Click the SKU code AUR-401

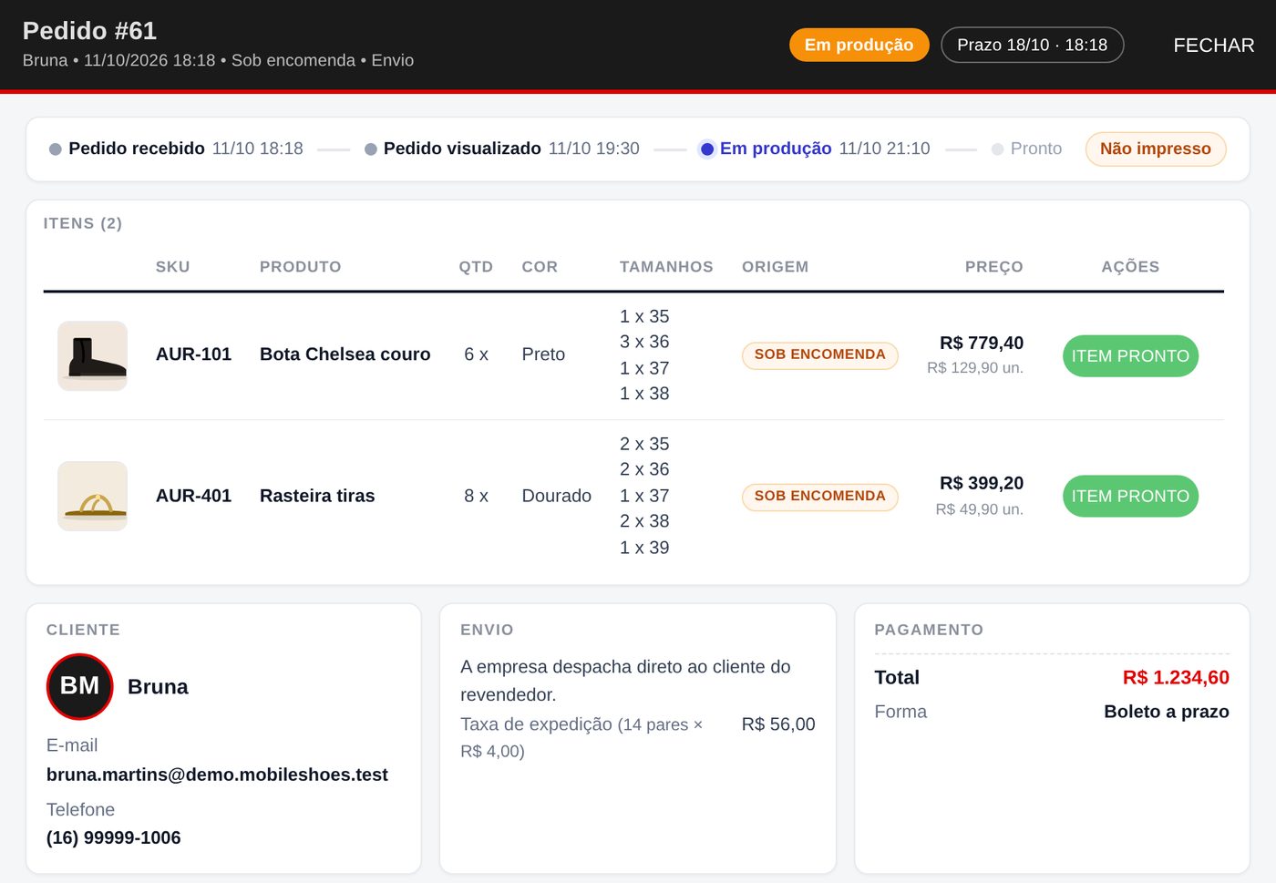pos(193,496)
